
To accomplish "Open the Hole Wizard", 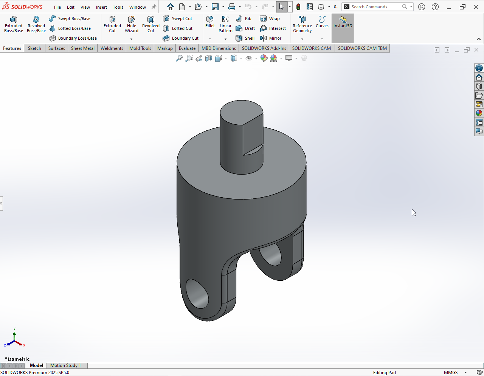I will coord(132,24).
